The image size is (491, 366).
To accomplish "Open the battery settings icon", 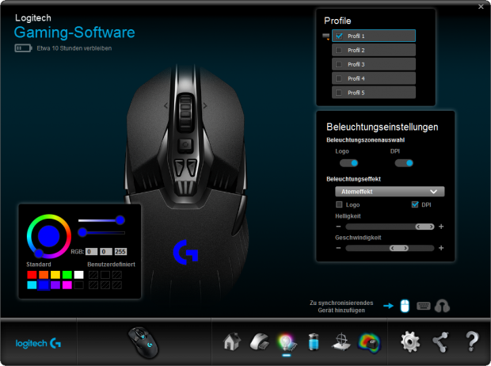I will [x=314, y=341].
